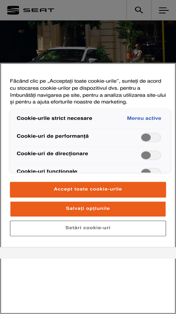Expand the Cookie-uri de performanță label
The height and width of the screenshot is (314, 176).
point(53,136)
